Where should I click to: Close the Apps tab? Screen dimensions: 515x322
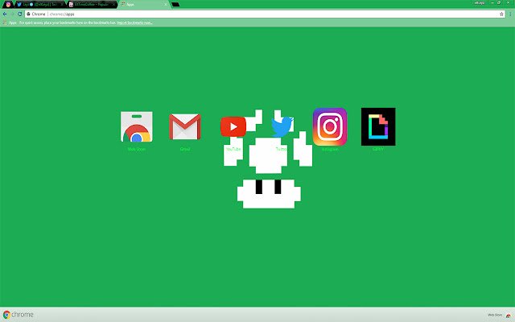pyautogui.click(x=166, y=5)
